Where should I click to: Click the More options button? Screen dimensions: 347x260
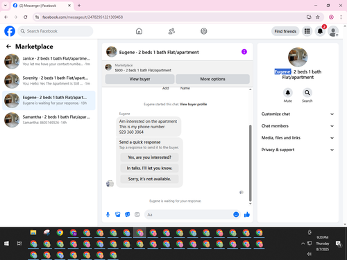click(212, 79)
